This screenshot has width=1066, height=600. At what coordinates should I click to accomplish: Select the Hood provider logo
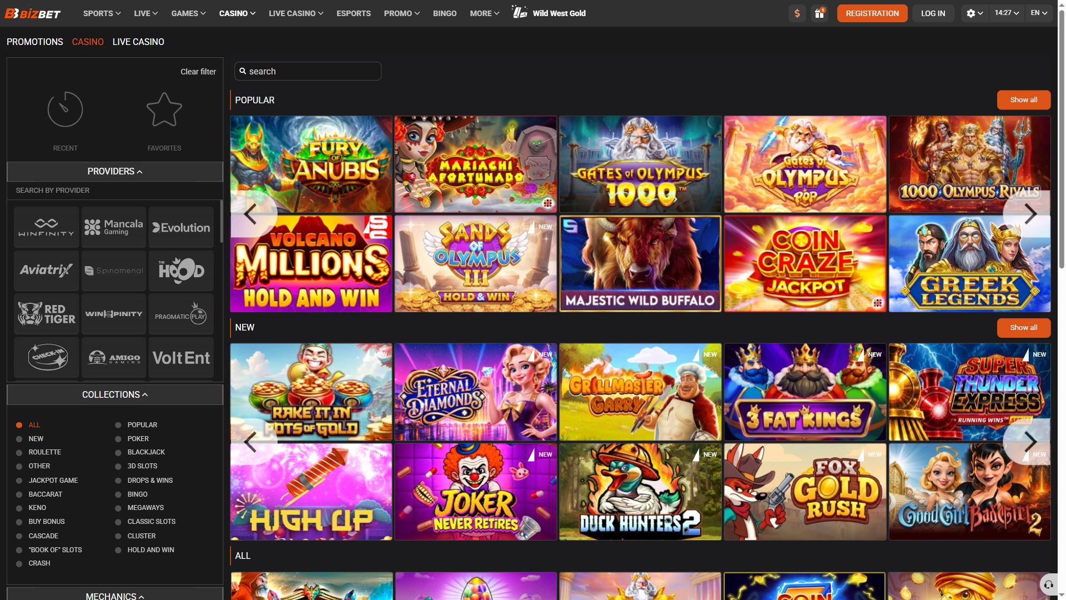click(x=181, y=271)
